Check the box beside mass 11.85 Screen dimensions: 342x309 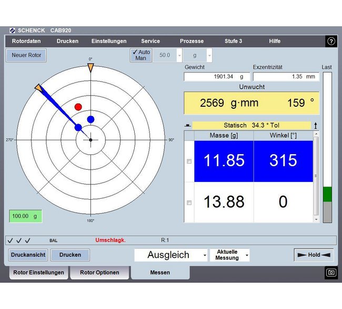coord(189,161)
